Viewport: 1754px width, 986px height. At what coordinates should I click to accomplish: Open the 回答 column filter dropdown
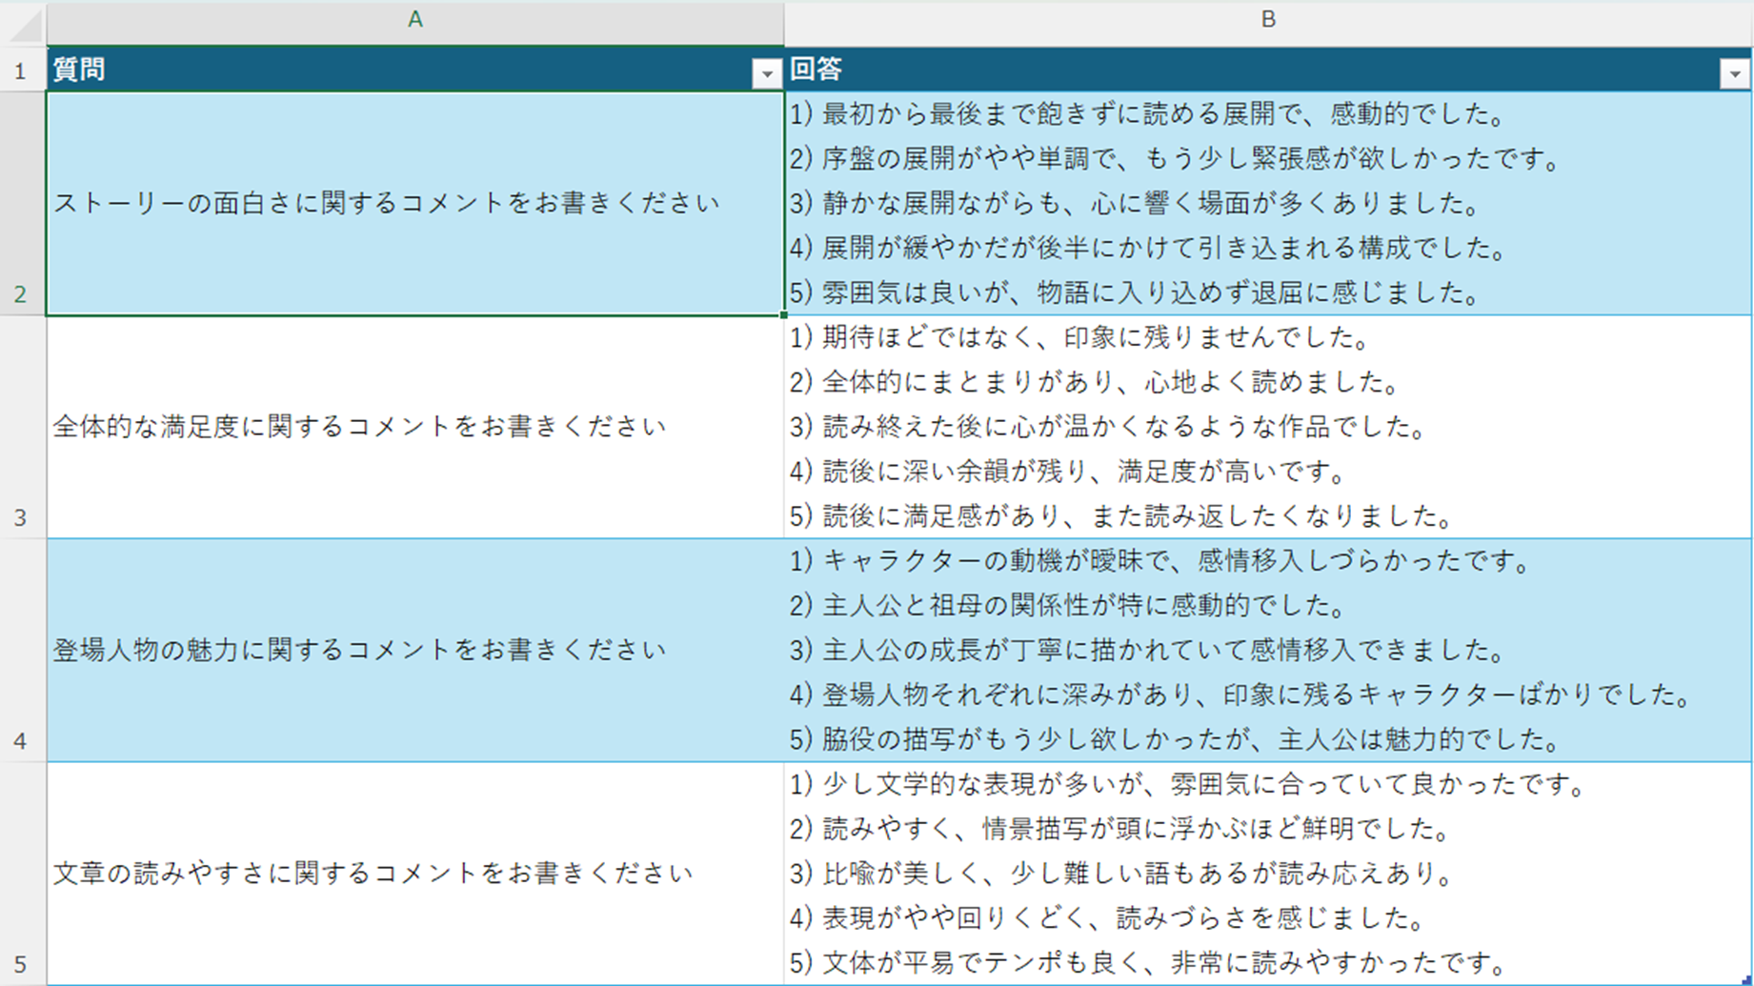1734,73
